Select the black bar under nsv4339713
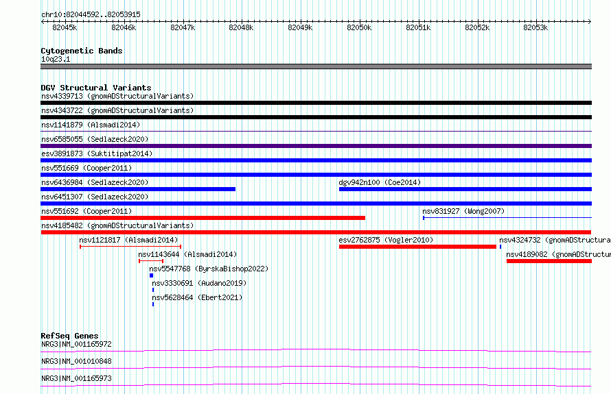 click(x=316, y=103)
